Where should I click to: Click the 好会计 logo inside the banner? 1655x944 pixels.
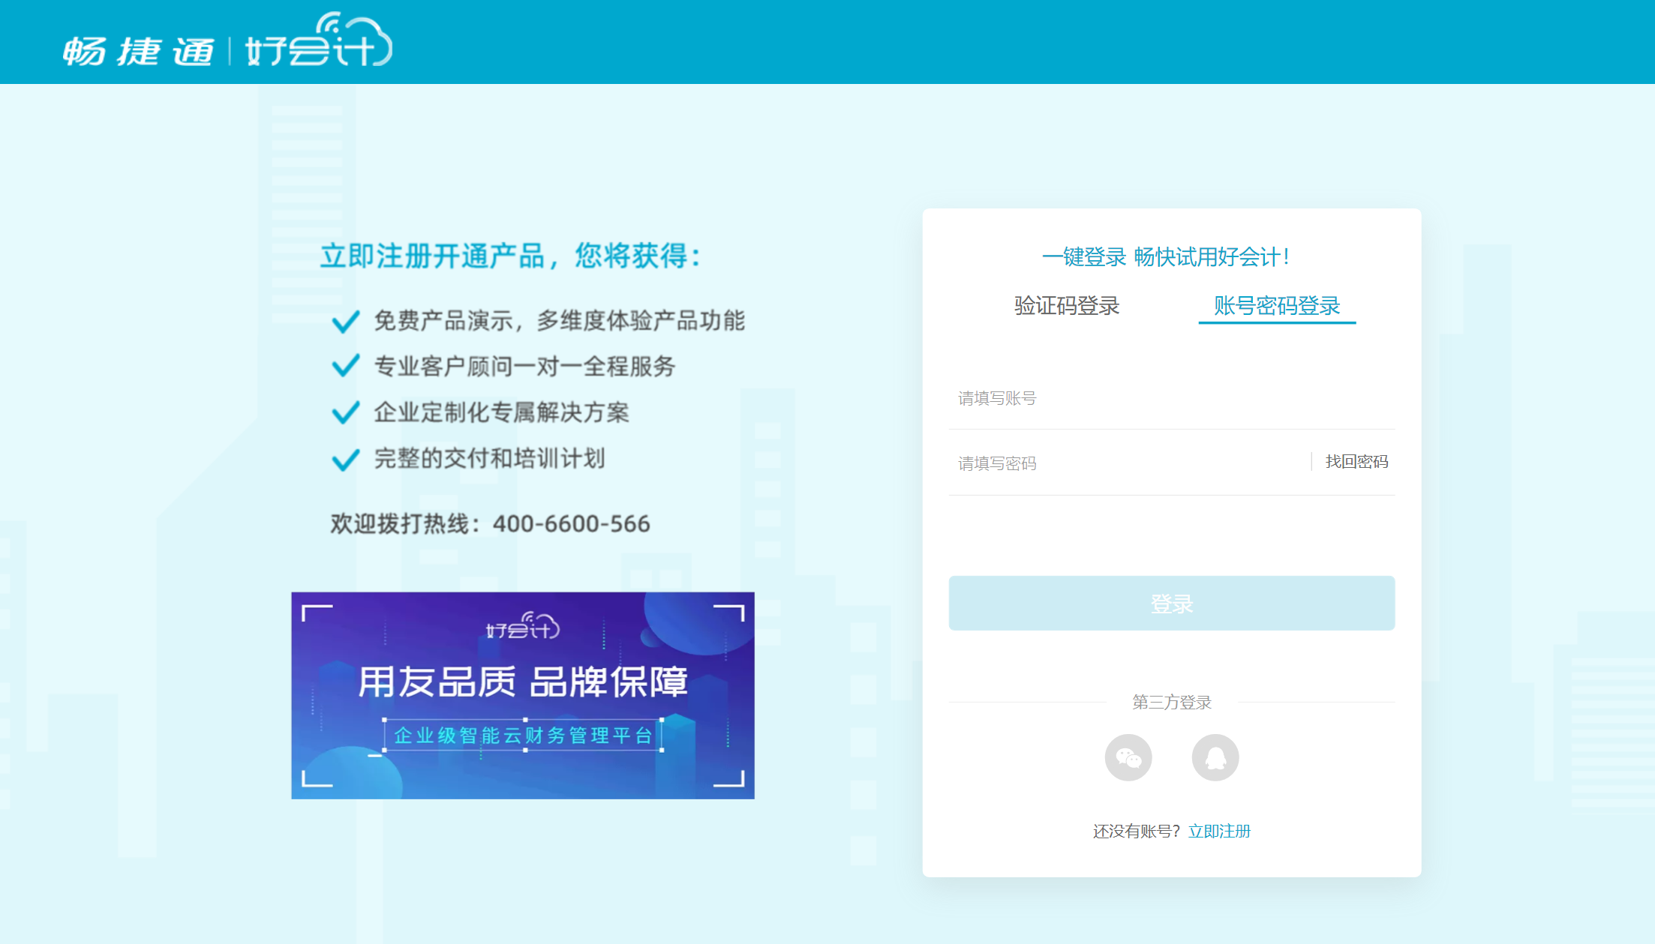(523, 627)
